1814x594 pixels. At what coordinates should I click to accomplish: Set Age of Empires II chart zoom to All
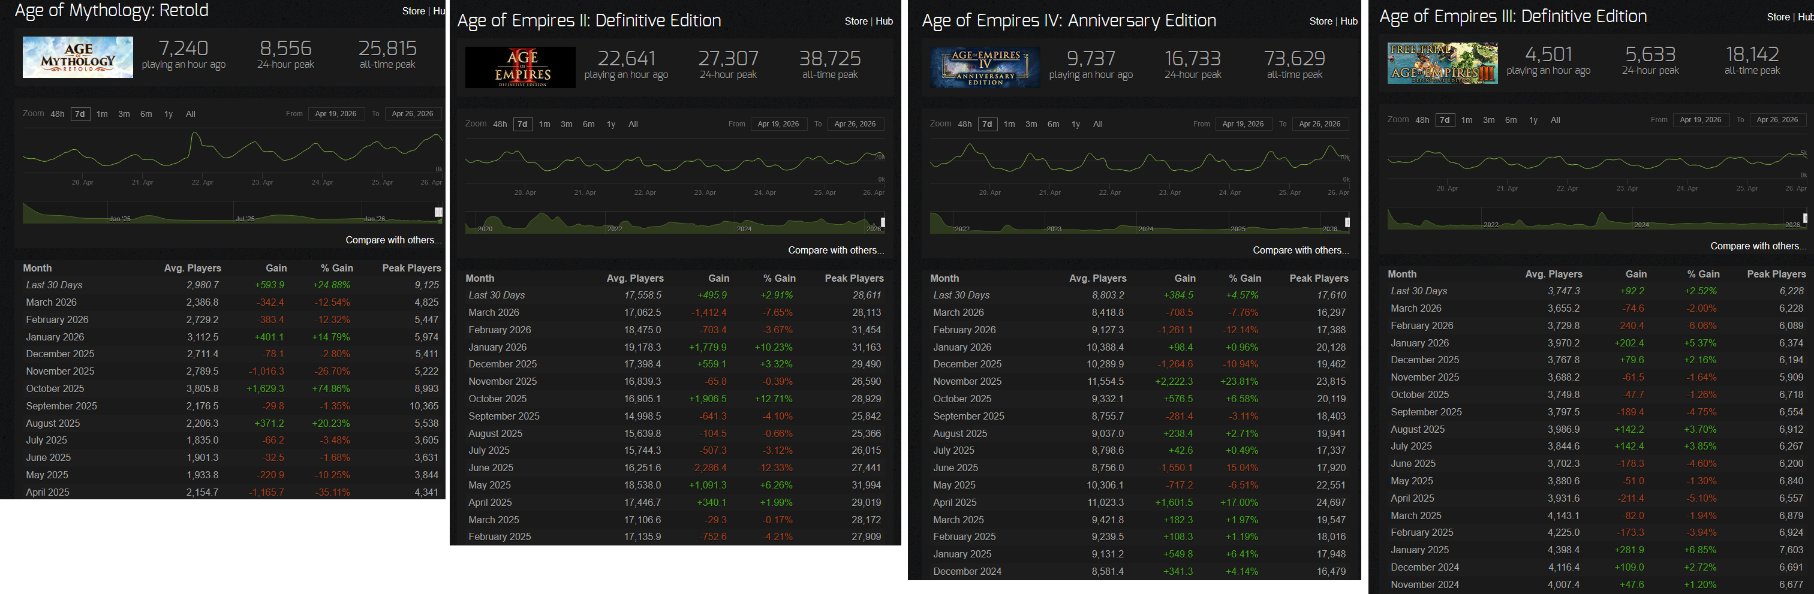pyautogui.click(x=633, y=124)
